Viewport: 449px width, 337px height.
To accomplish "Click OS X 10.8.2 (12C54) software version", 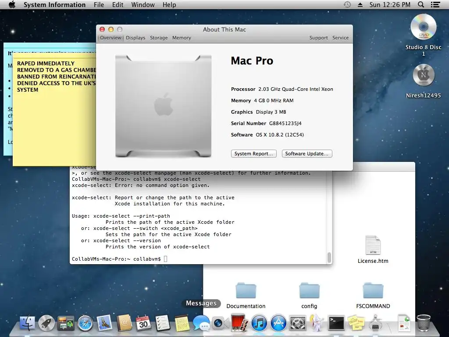I will coord(280,135).
